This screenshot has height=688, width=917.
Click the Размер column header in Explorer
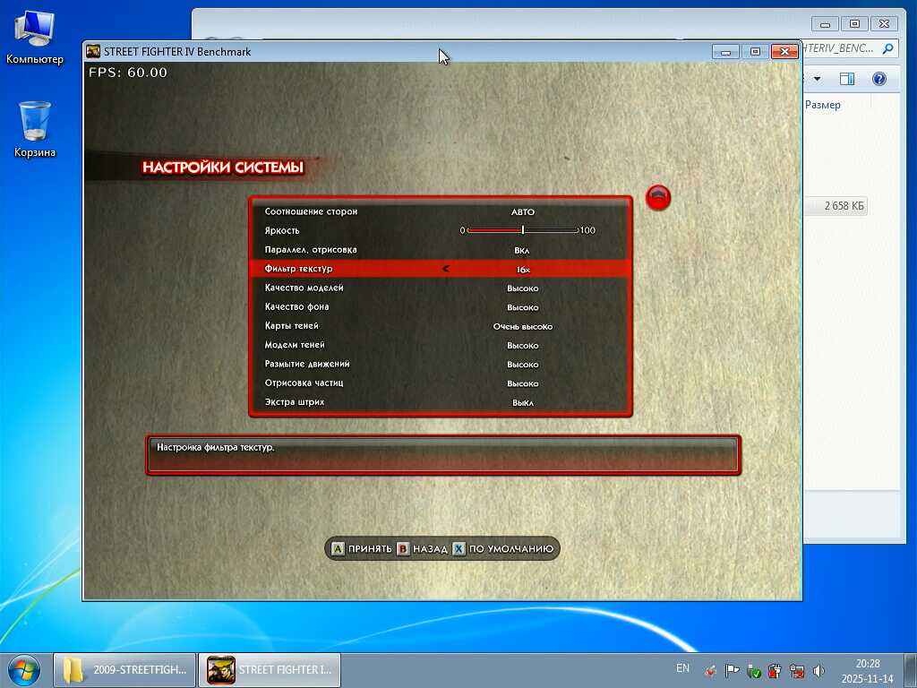[x=823, y=105]
